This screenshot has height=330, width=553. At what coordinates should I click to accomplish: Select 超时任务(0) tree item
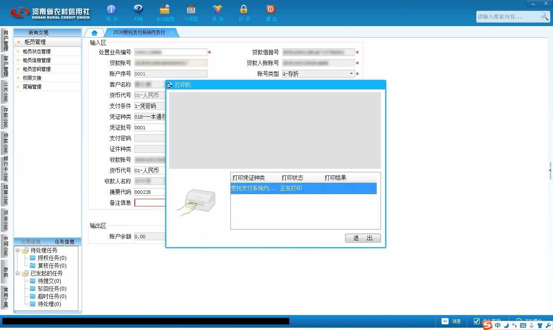coord(52,296)
